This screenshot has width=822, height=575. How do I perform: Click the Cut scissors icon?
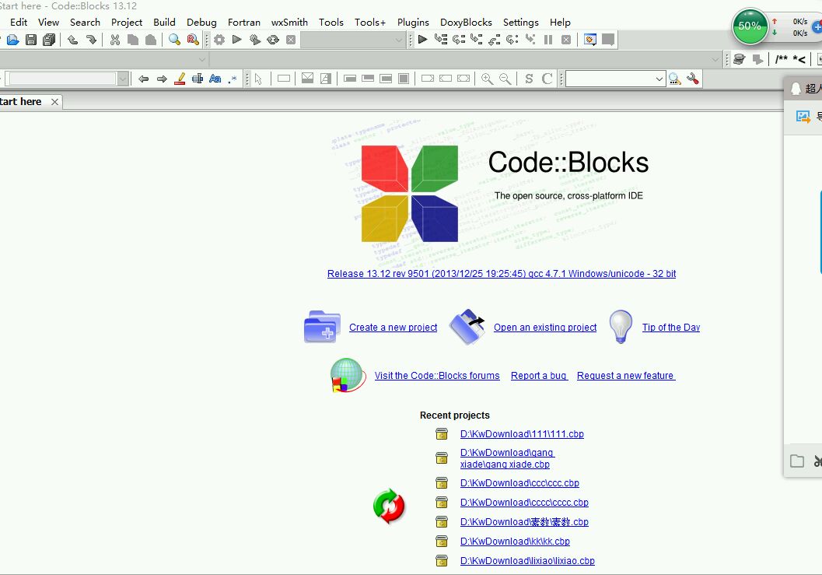coord(115,40)
